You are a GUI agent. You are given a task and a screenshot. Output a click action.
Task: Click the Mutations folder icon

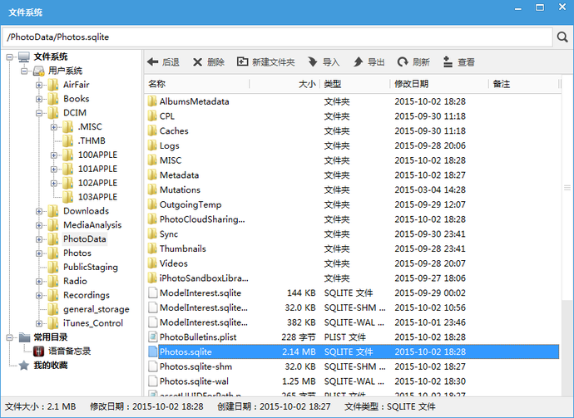[152, 189]
